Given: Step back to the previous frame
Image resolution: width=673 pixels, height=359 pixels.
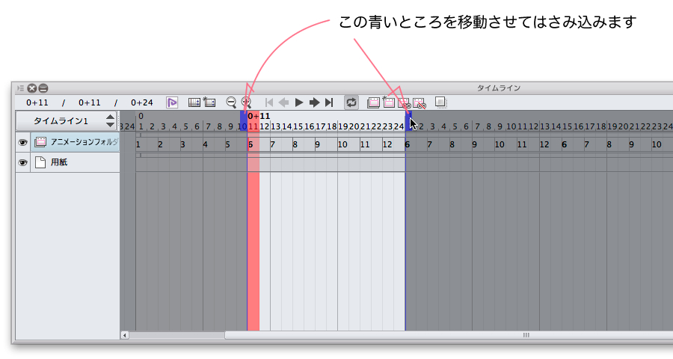Looking at the screenshot, I should coord(283,102).
